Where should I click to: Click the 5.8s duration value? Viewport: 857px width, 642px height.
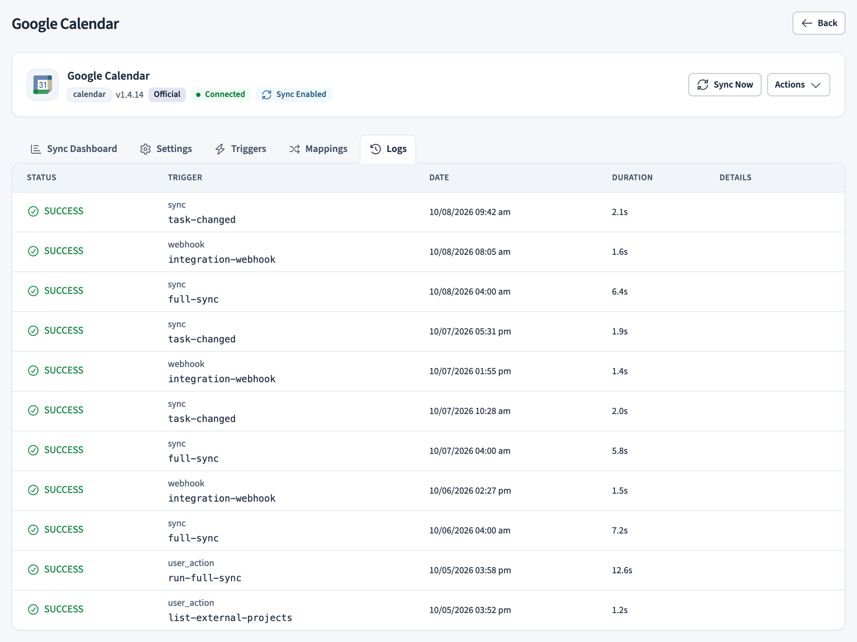[x=620, y=451]
